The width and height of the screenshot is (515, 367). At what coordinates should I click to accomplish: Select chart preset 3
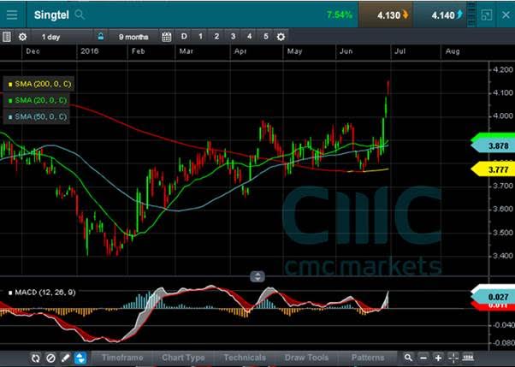(x=233, y=37)
